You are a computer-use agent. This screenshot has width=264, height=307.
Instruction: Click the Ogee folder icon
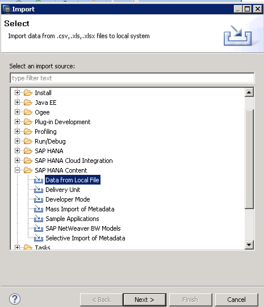click(28, 112)
